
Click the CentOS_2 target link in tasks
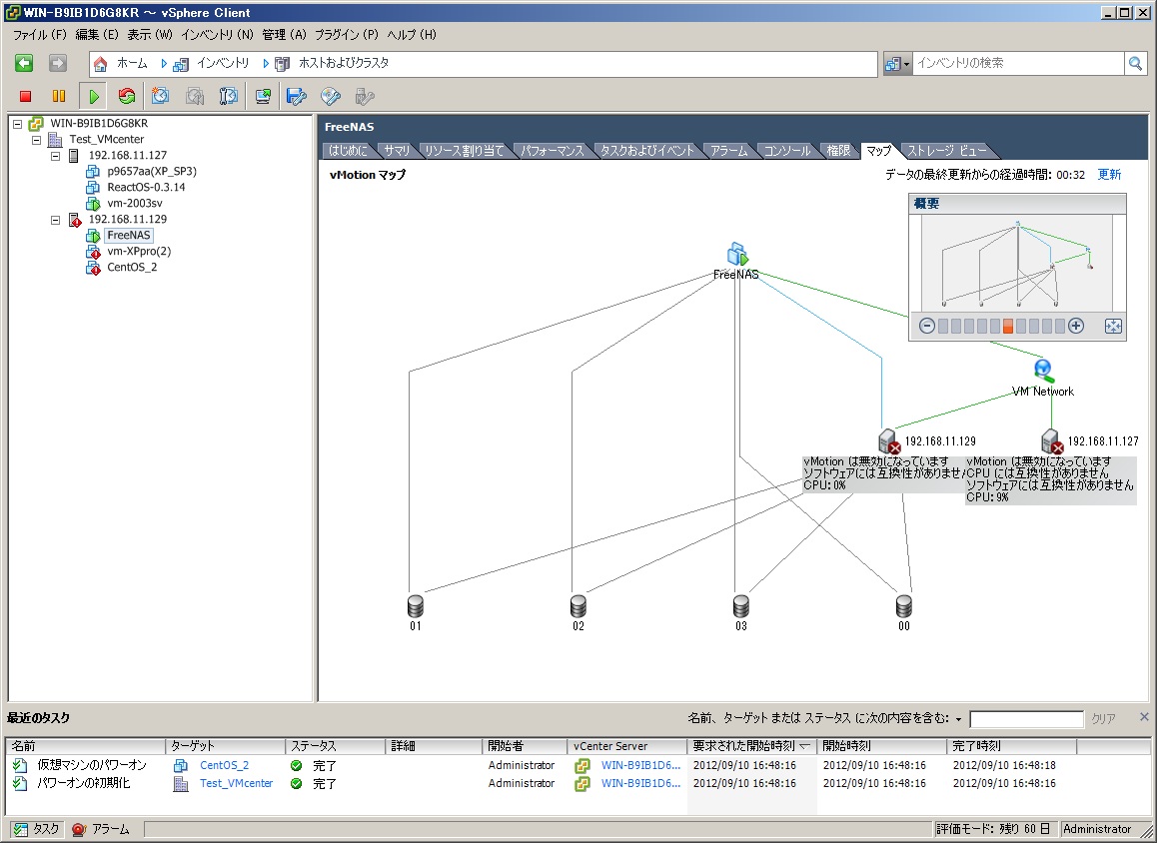coord(225,765)
